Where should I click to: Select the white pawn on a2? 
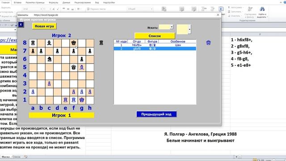coord(33,92)
